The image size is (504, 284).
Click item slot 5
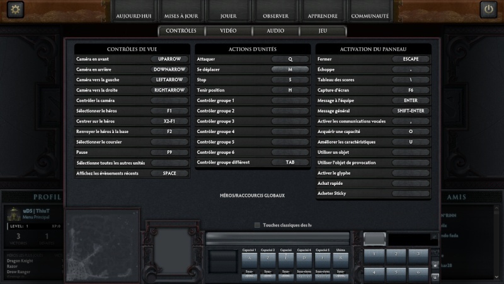coord(396,275)
